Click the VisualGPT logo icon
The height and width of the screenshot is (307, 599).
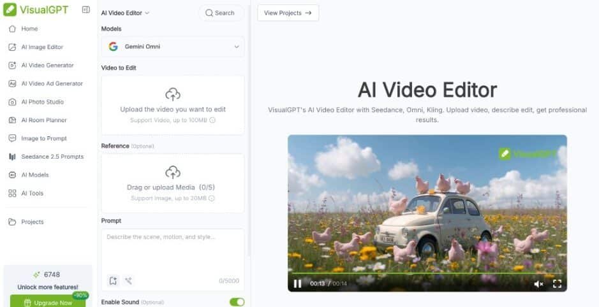click(10, 10)
